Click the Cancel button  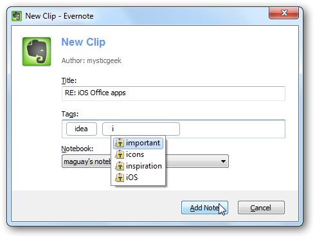pyautogui.click(x=261, y=208)
